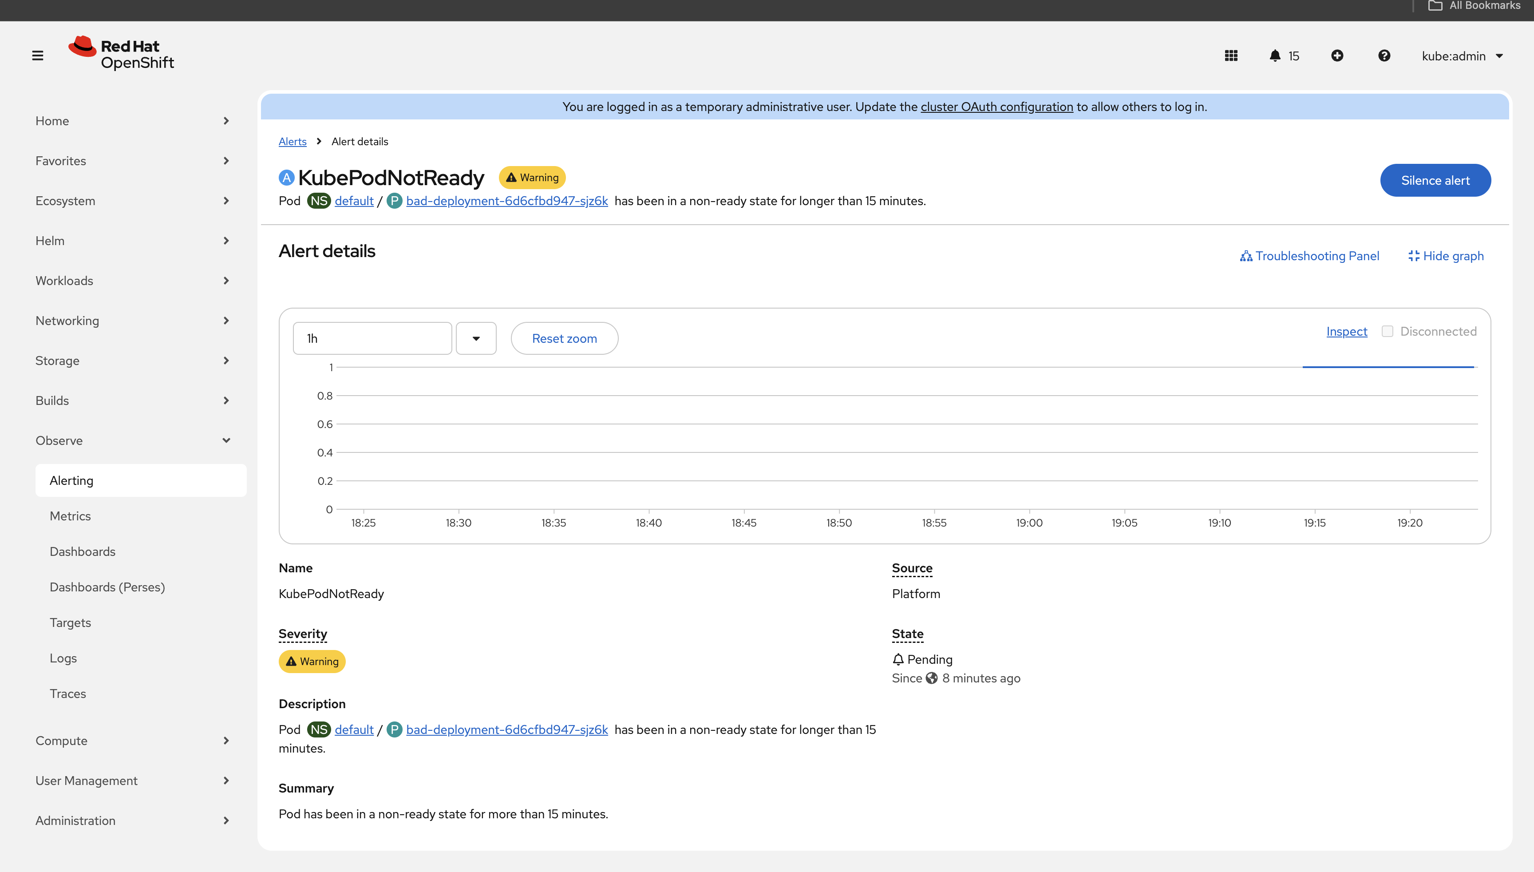This screenshot has height=872, width=1534.
Task: Click the 1h time span input field
Action: point(372,338)
